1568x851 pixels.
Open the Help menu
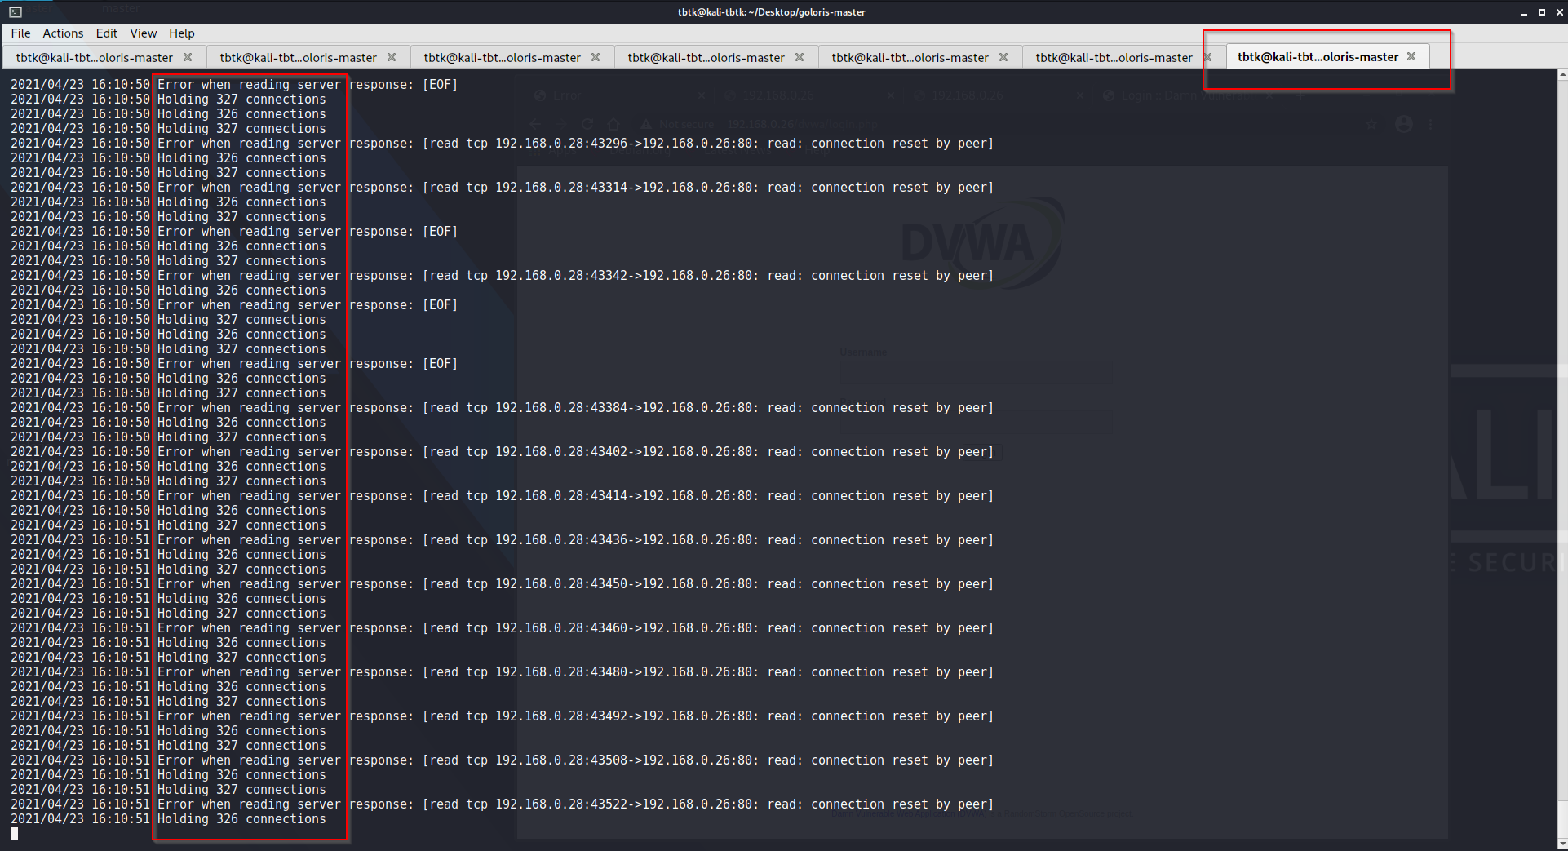click(182, 33)
